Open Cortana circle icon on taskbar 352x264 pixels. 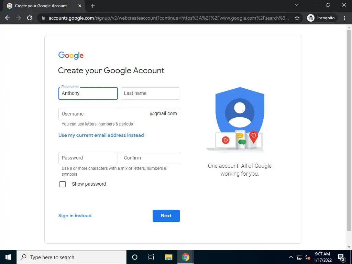tap(134, 257)
